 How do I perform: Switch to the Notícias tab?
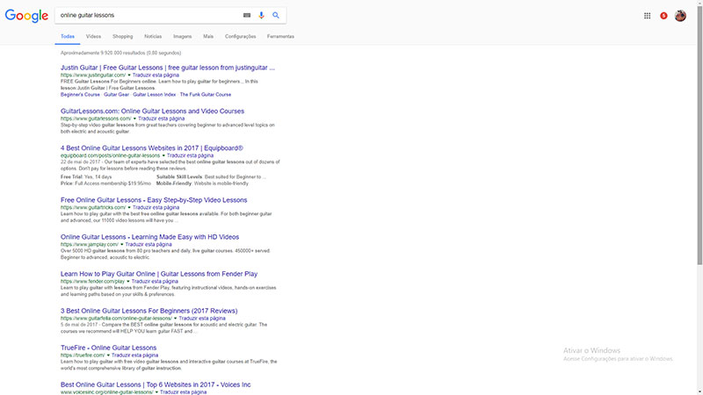[x=153, y=36]
